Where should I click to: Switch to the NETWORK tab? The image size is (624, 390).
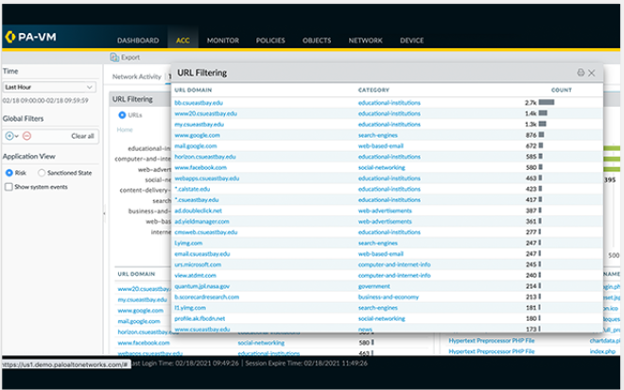coord(365,41)
